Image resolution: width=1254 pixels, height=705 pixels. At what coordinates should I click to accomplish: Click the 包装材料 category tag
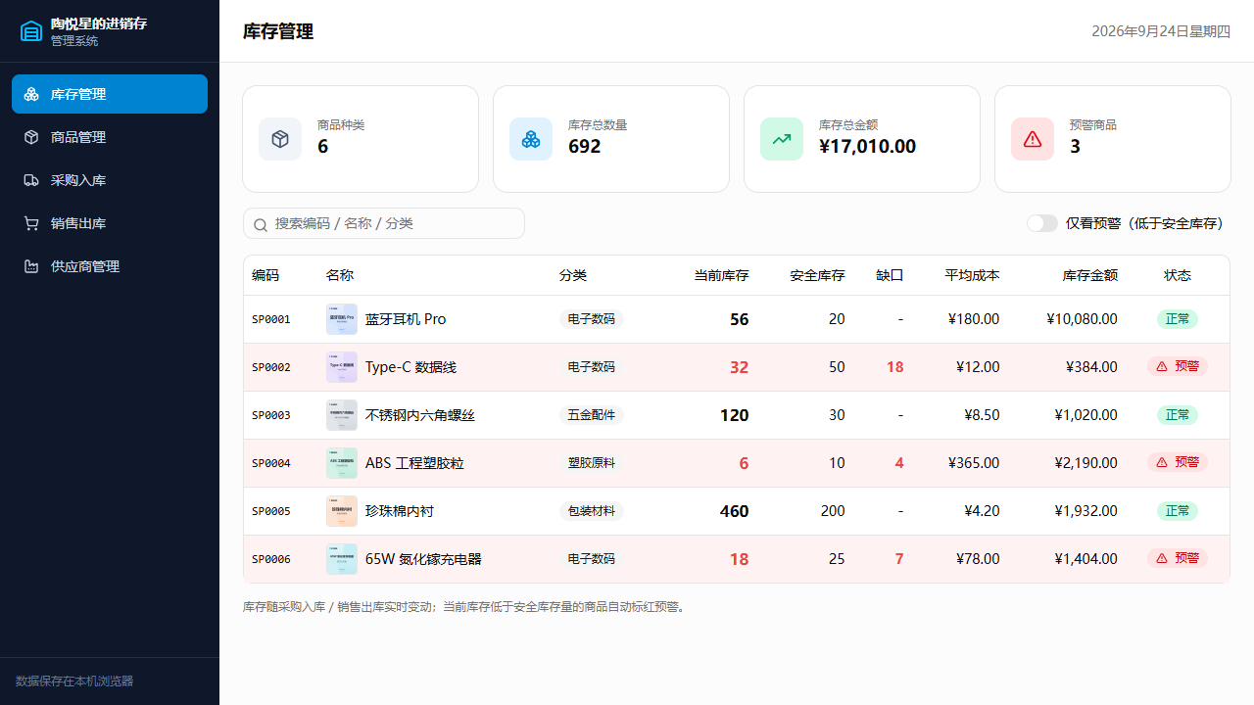coord(592,511)
